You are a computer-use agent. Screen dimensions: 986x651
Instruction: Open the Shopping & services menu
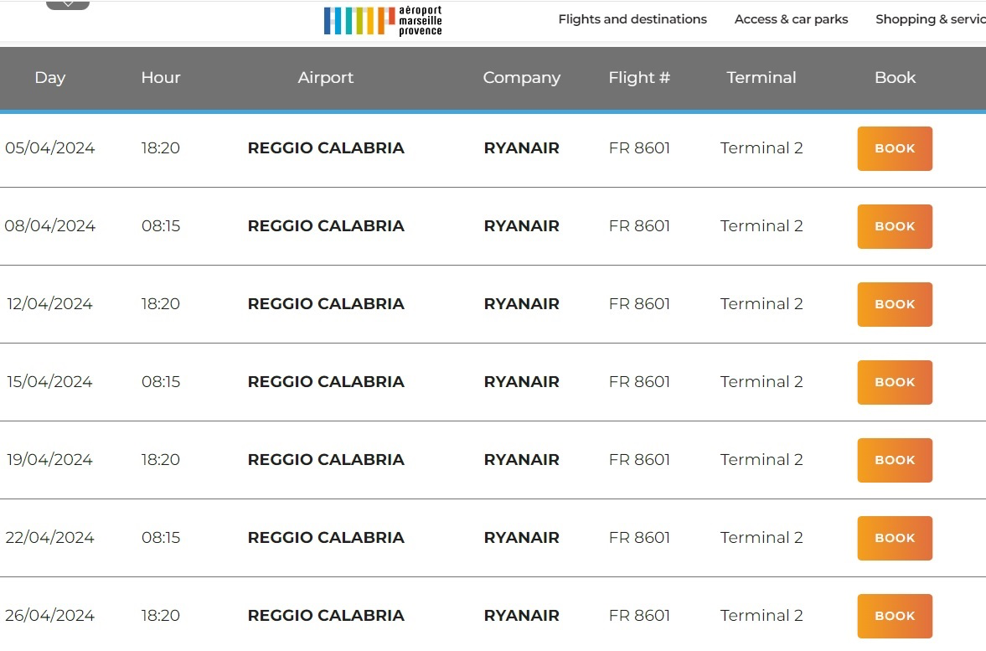[930, 19]
